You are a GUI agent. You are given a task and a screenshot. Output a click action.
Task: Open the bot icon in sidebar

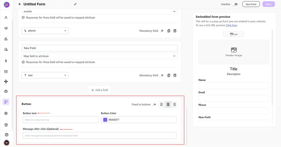click(6, 91)
